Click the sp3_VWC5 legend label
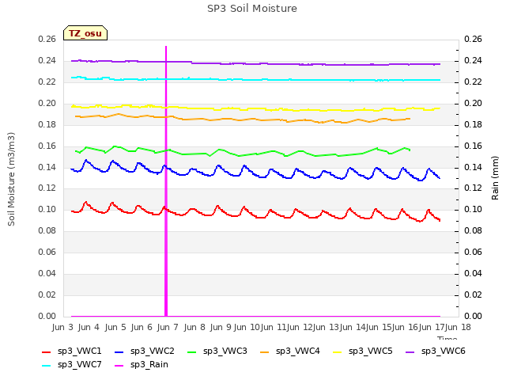The width and height of the screenshot is (506, 380). 371,351
